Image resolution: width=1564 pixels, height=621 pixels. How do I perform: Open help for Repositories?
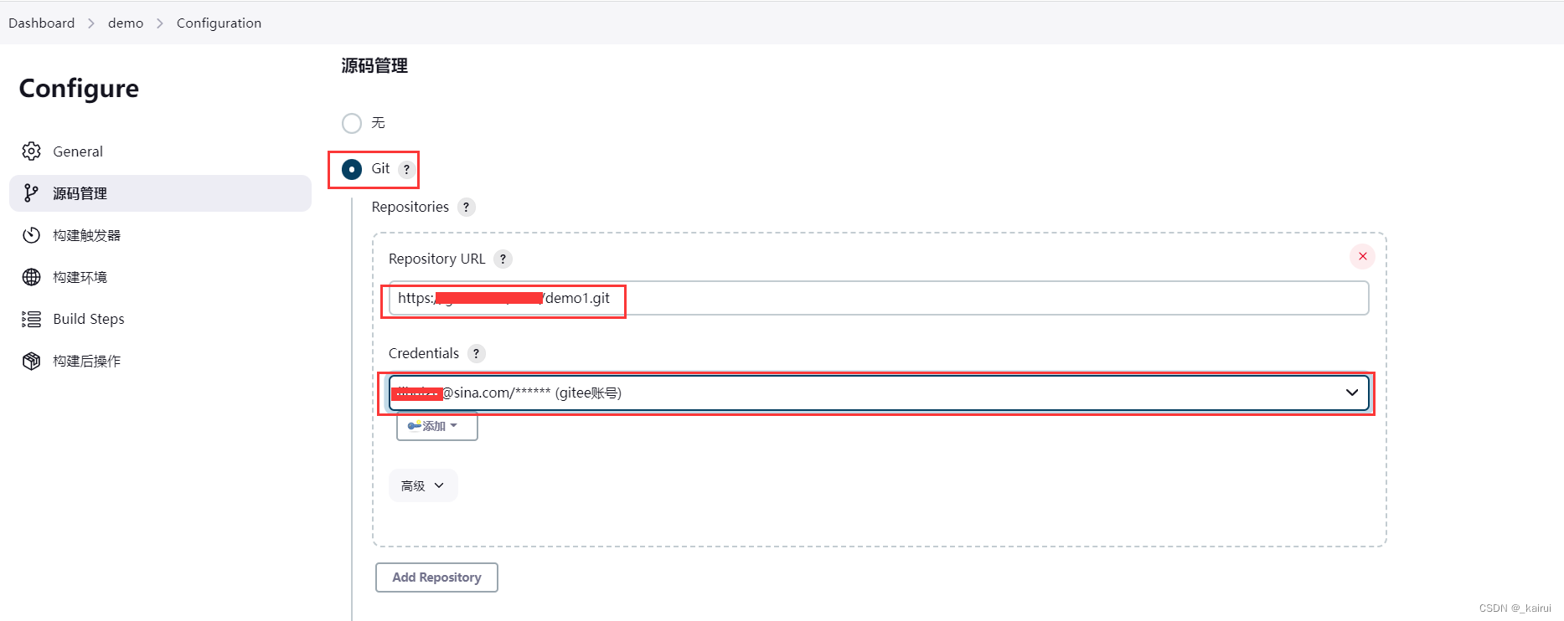click(467, 207)
